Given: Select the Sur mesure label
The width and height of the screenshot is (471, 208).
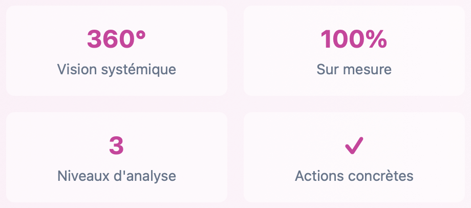Looking at the screenshot, I should [x=354, y=70].
